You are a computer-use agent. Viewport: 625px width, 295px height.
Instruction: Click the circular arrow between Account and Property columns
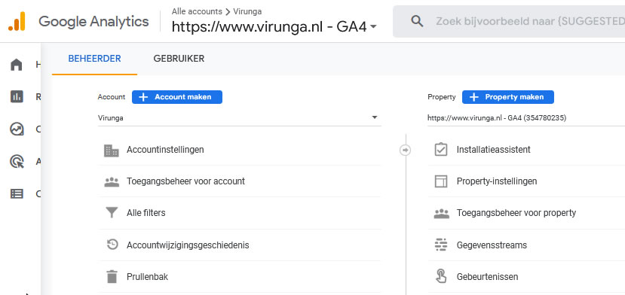(406, 150)
